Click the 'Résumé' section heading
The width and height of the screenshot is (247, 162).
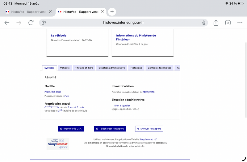(x=50, y=77)
